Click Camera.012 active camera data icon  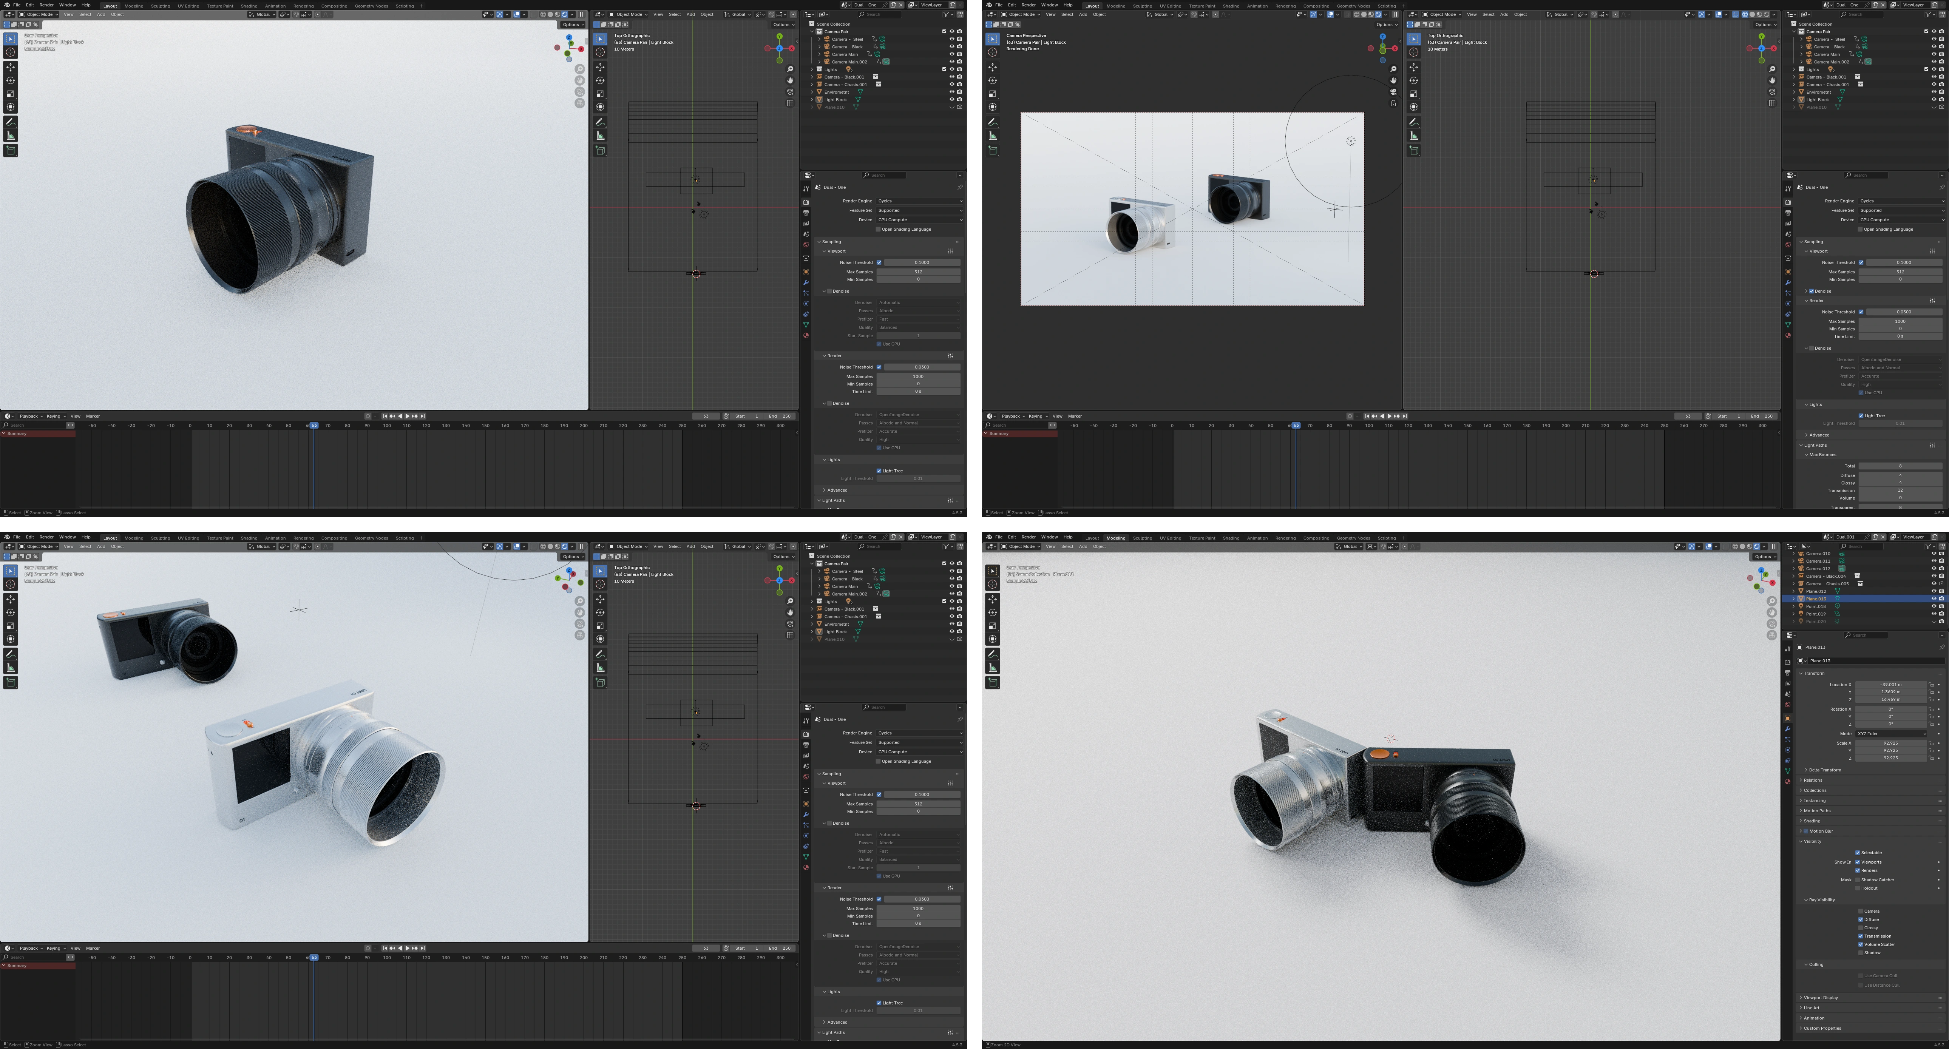point(1842,569)
